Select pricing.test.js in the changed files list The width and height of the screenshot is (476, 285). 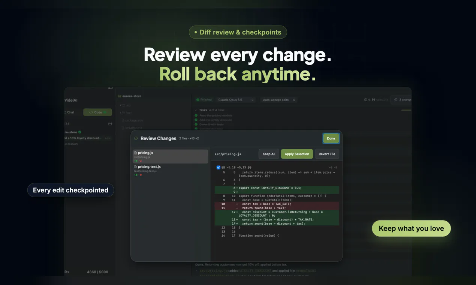pos(171,170)
